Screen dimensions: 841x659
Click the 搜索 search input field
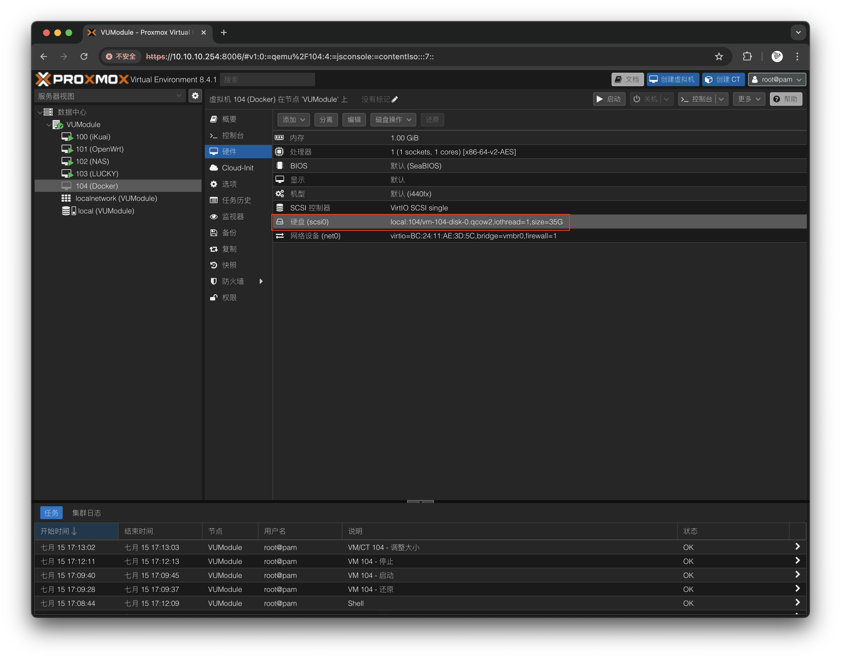click(267, 79)
